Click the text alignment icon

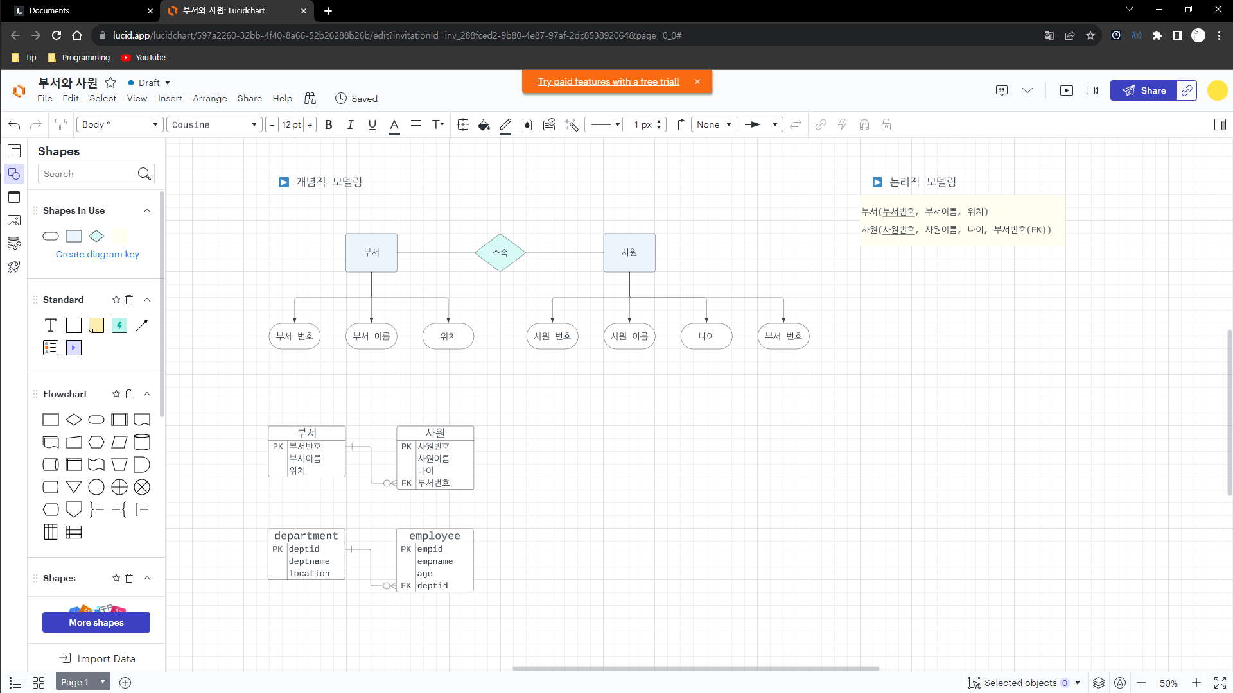click(x=416, y=125)
